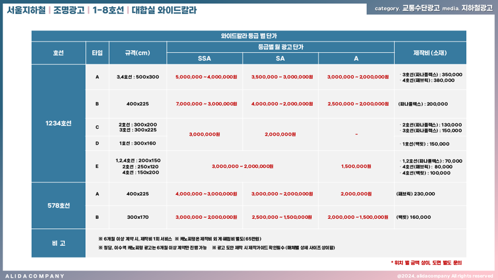498x280 pixels.
Task: Select the 와이드칼라 등급 별 단가 table title
Action: tap(249, 36)
